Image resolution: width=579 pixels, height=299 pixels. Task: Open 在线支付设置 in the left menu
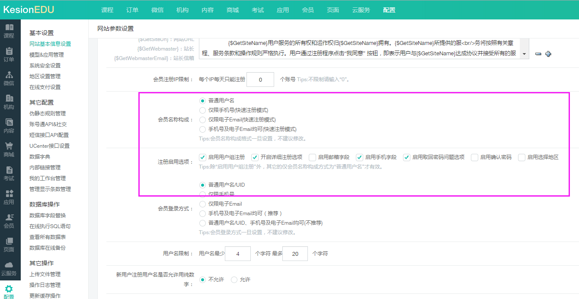tap(45, 87)
